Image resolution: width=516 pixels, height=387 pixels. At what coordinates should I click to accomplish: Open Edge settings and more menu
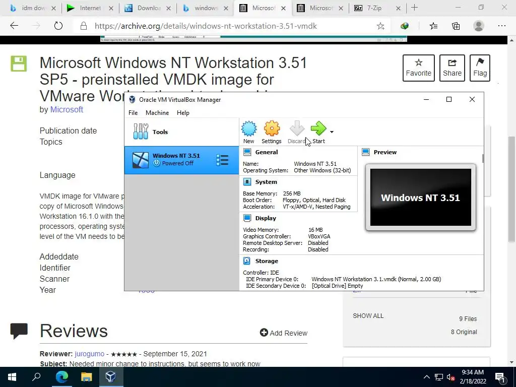pos(501,26)
